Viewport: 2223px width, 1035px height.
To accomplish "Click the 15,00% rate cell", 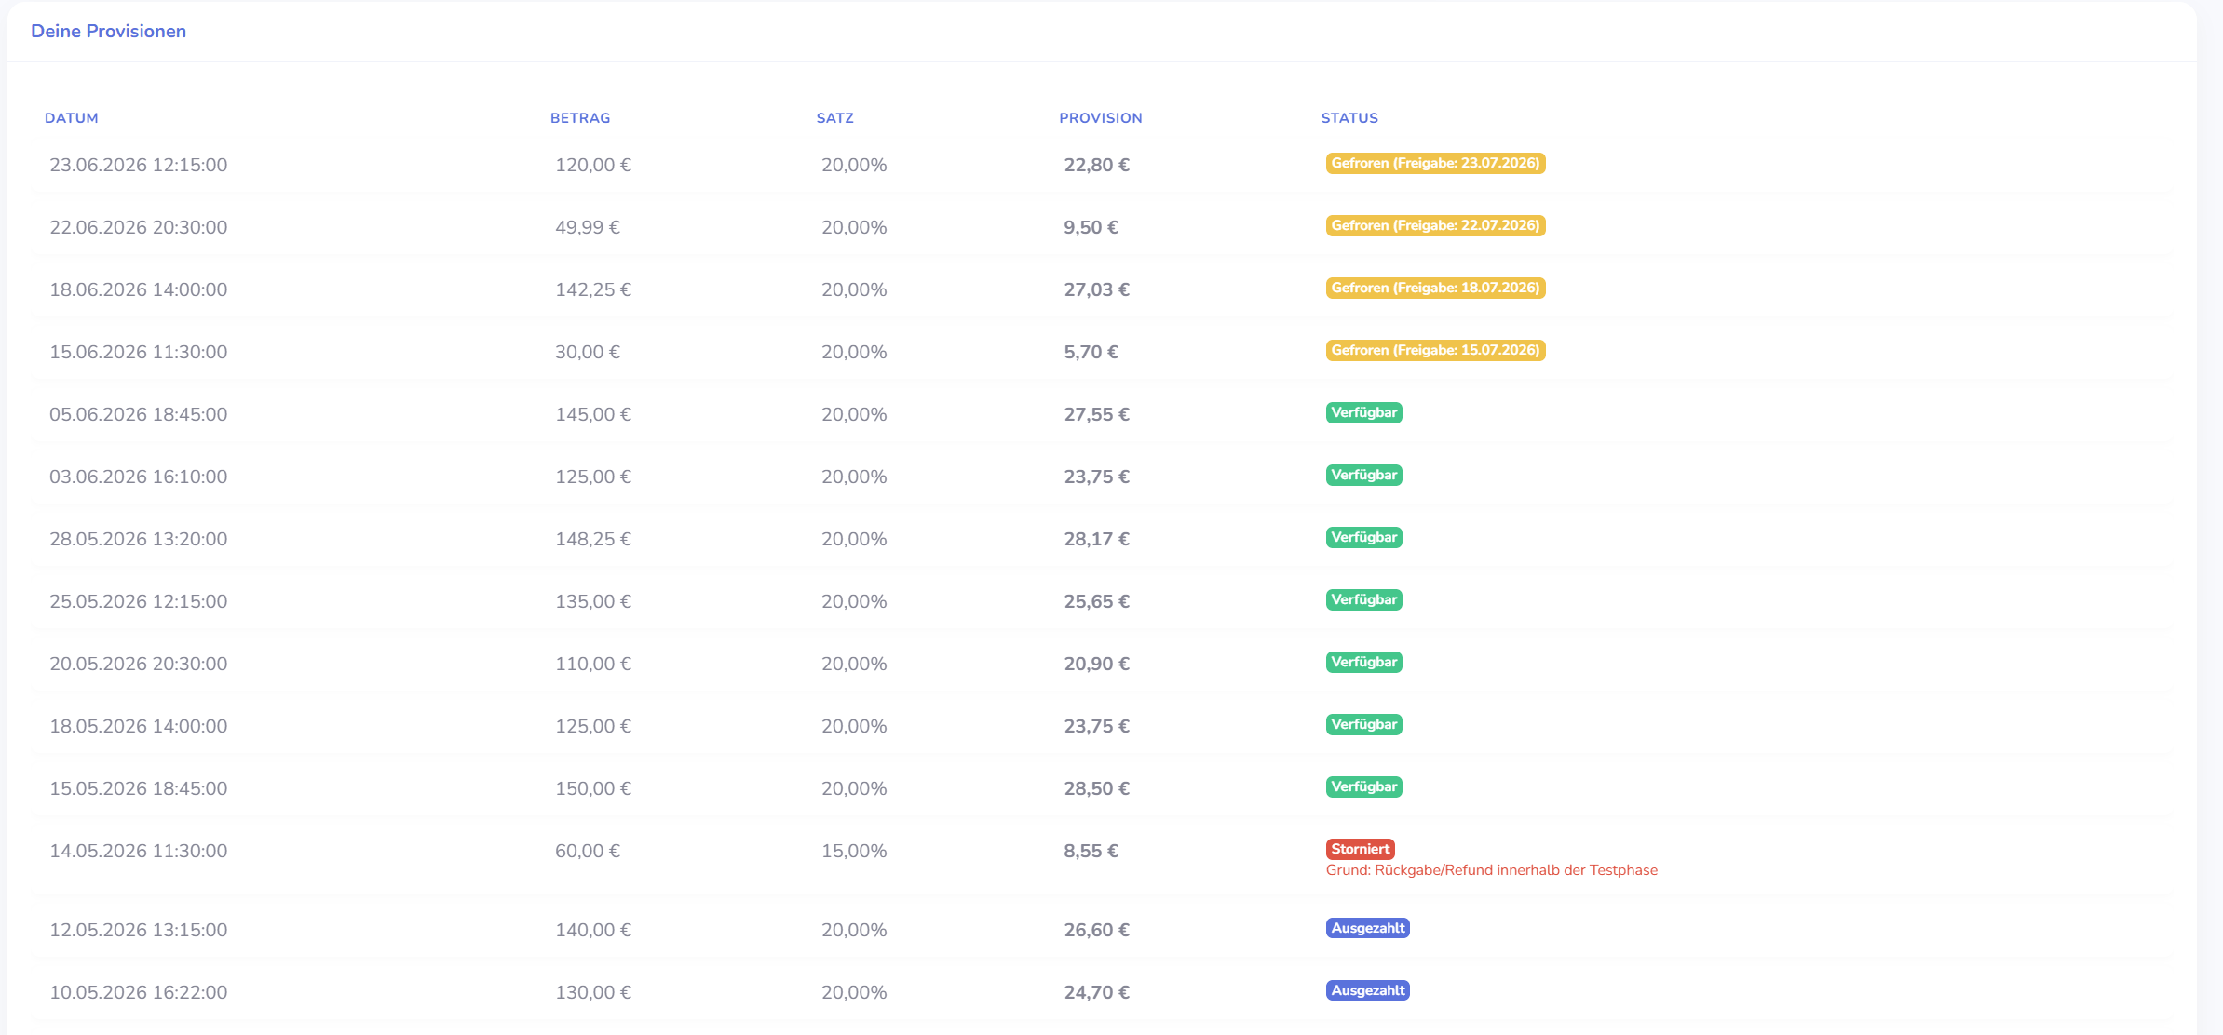I will click(x=854, y=851).
